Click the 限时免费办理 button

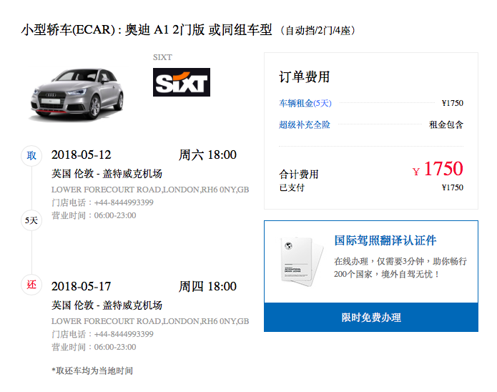tap(371, 317)
